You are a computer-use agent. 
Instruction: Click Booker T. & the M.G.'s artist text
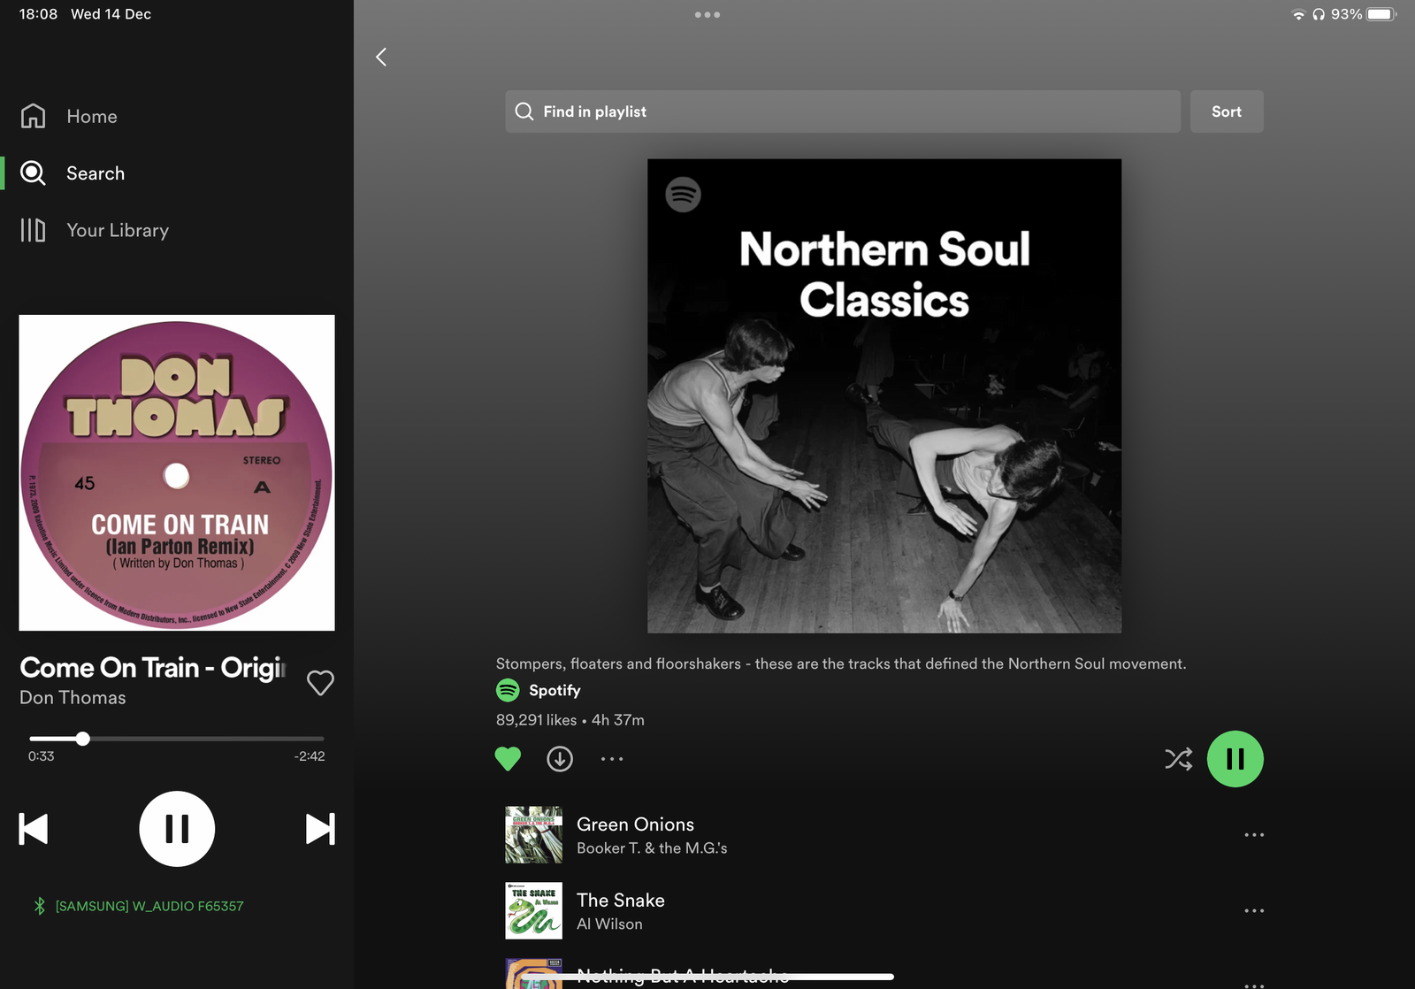pos(652,848)
